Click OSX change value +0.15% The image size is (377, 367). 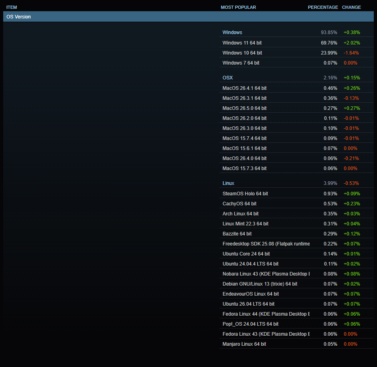click(x=351, y=78)
